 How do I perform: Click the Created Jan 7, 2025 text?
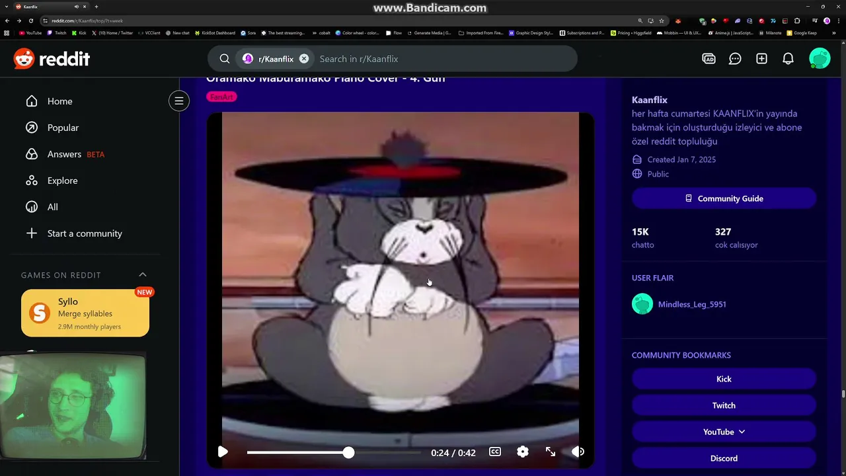tap(681, 159)
